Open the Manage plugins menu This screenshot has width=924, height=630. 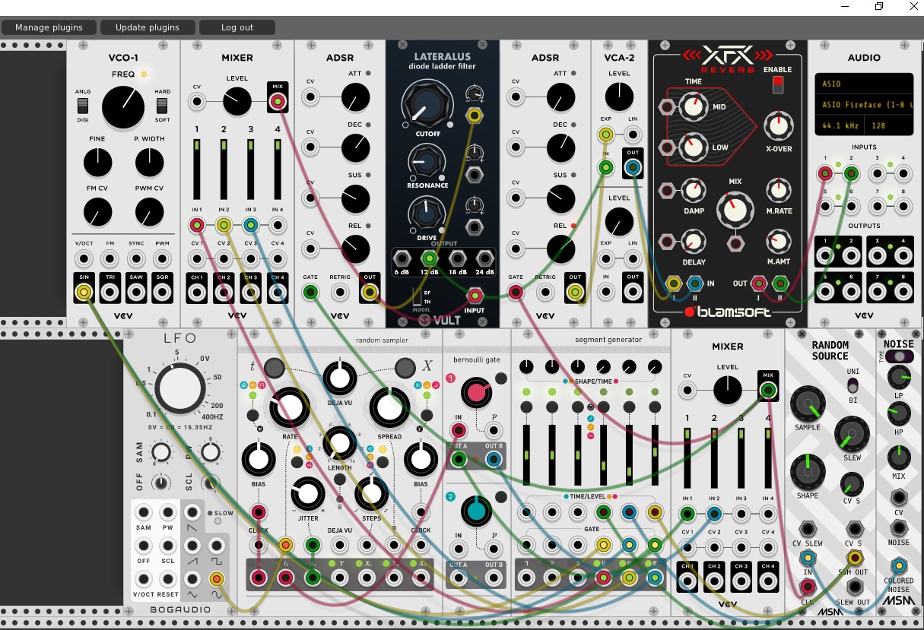click(x=49, y=27)
